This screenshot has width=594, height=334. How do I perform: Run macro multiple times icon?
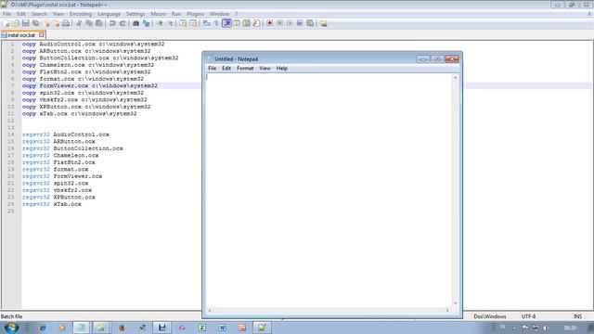pos(300,23)
